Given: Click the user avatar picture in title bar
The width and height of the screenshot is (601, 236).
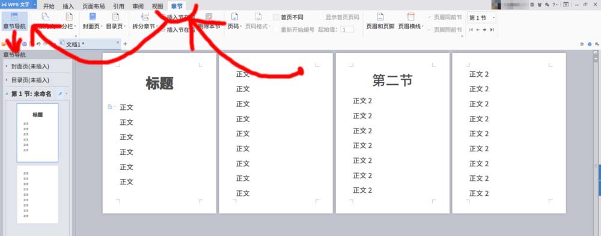Looking at the screenshot, I should click(x=496, y=4).
